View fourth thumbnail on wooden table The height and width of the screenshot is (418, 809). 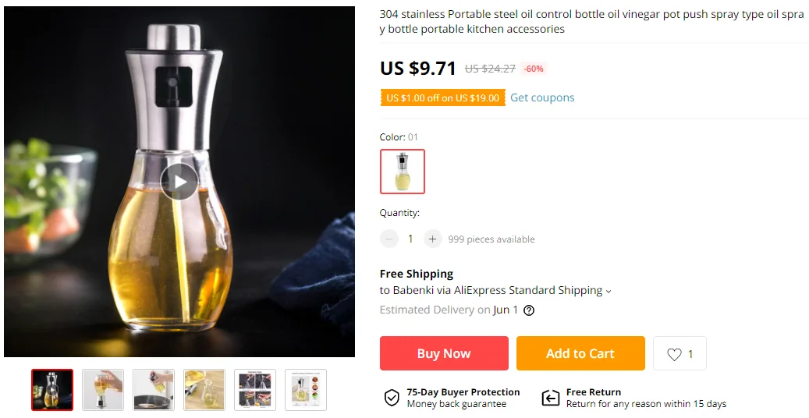[x=204, y=390]
